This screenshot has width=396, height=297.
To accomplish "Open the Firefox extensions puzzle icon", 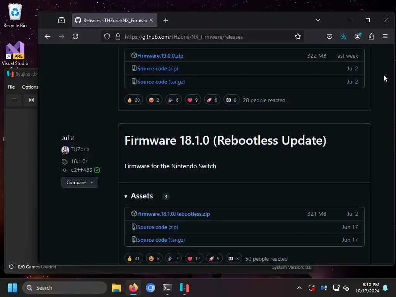I will point(371,37).
